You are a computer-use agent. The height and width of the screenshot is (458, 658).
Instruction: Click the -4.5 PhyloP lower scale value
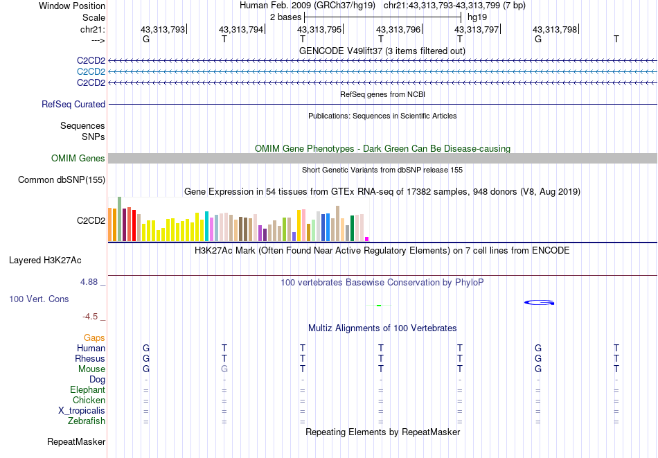pyautogui.click(x=90, y=316)
